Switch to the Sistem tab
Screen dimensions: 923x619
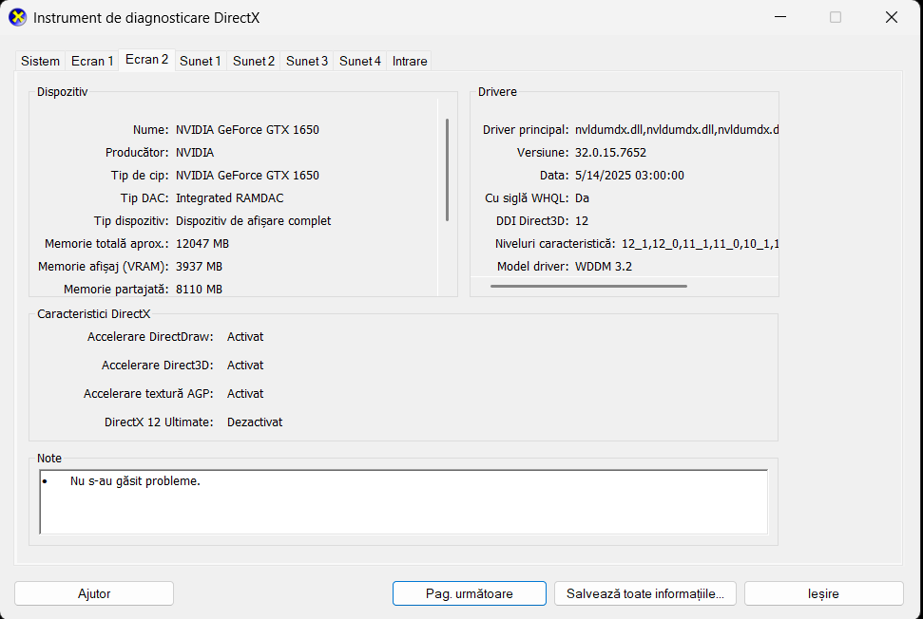point(40,61)
